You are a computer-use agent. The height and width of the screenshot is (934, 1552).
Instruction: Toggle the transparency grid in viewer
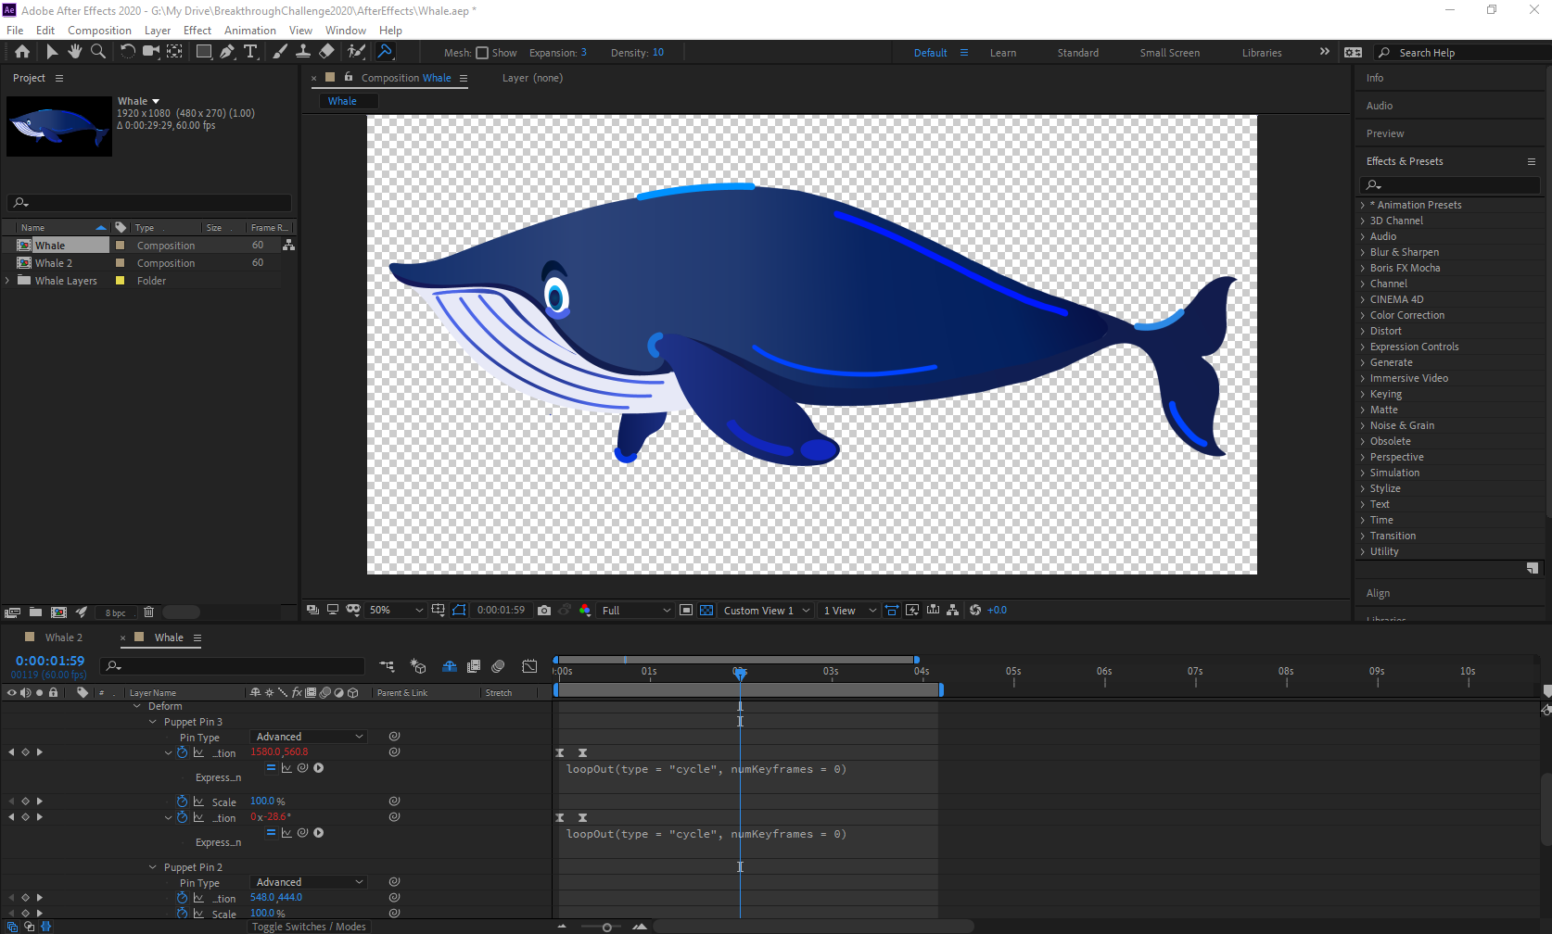click(706, 610)
